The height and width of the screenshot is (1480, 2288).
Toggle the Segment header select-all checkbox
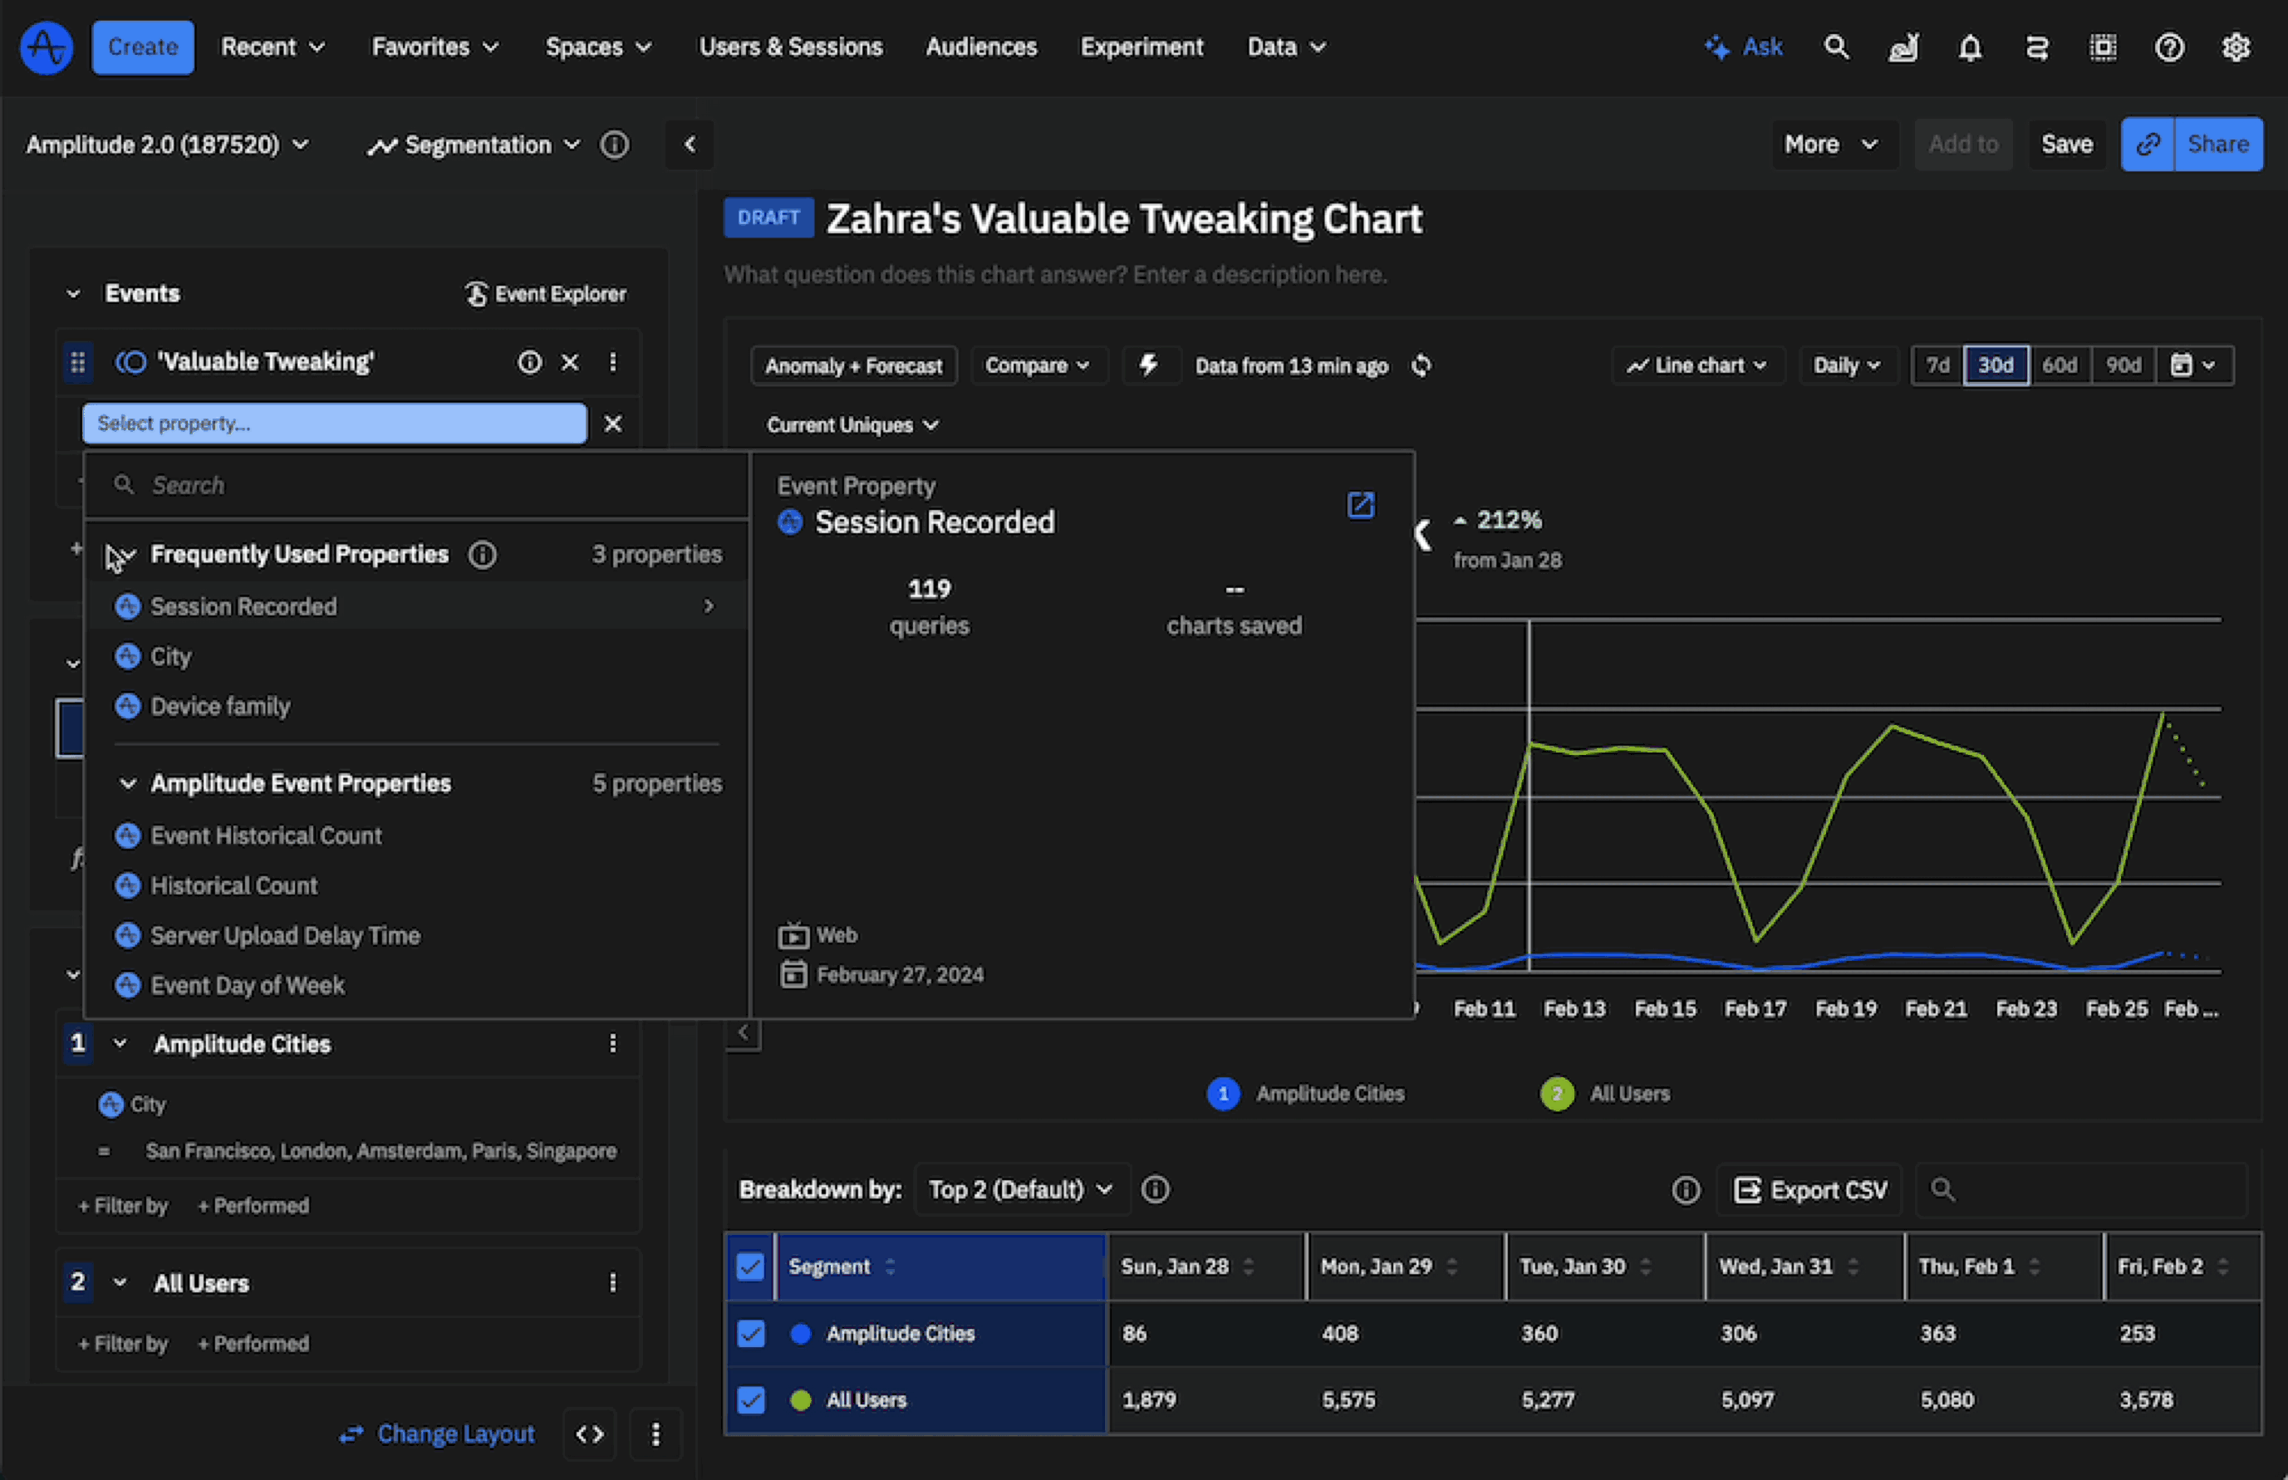[x=750, y=1266]
